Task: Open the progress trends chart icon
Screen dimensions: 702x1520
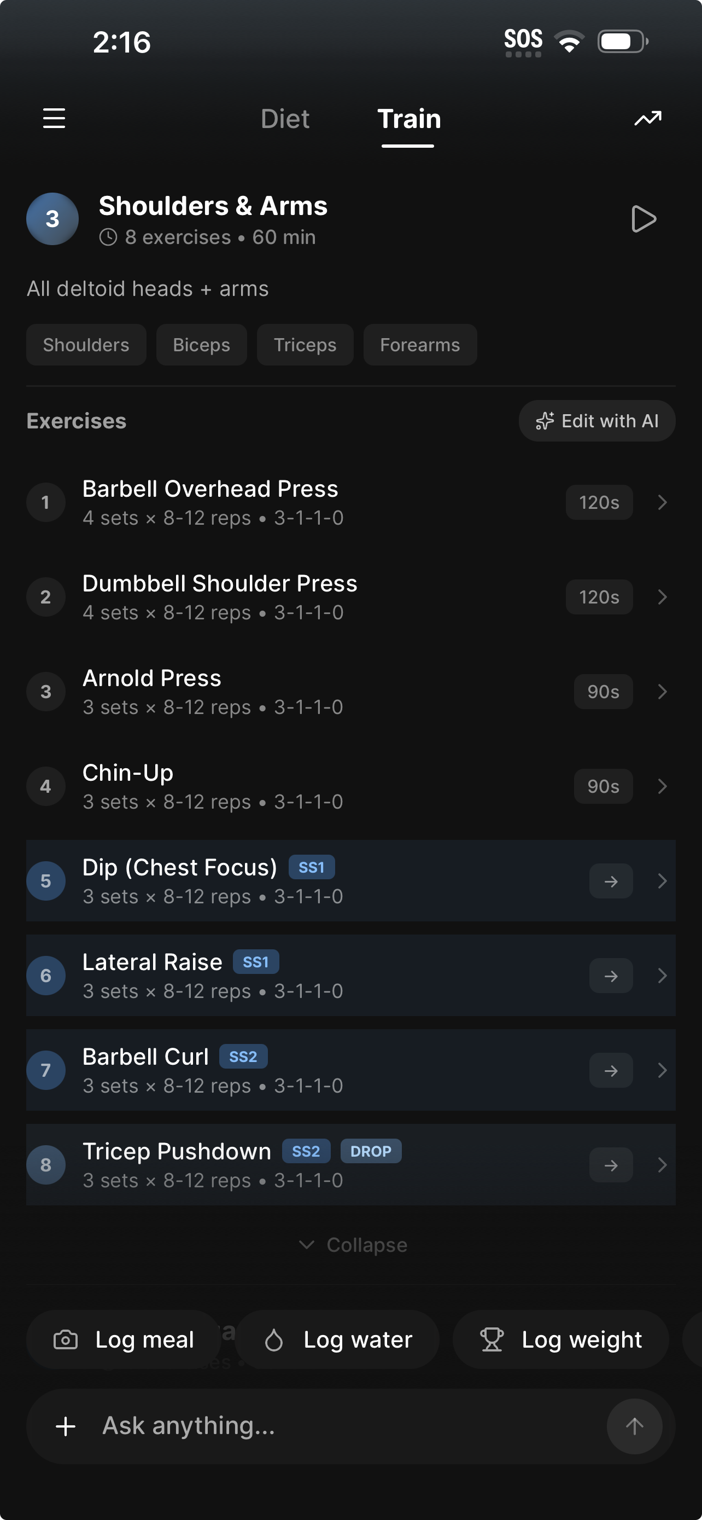Action: (647, 119)
